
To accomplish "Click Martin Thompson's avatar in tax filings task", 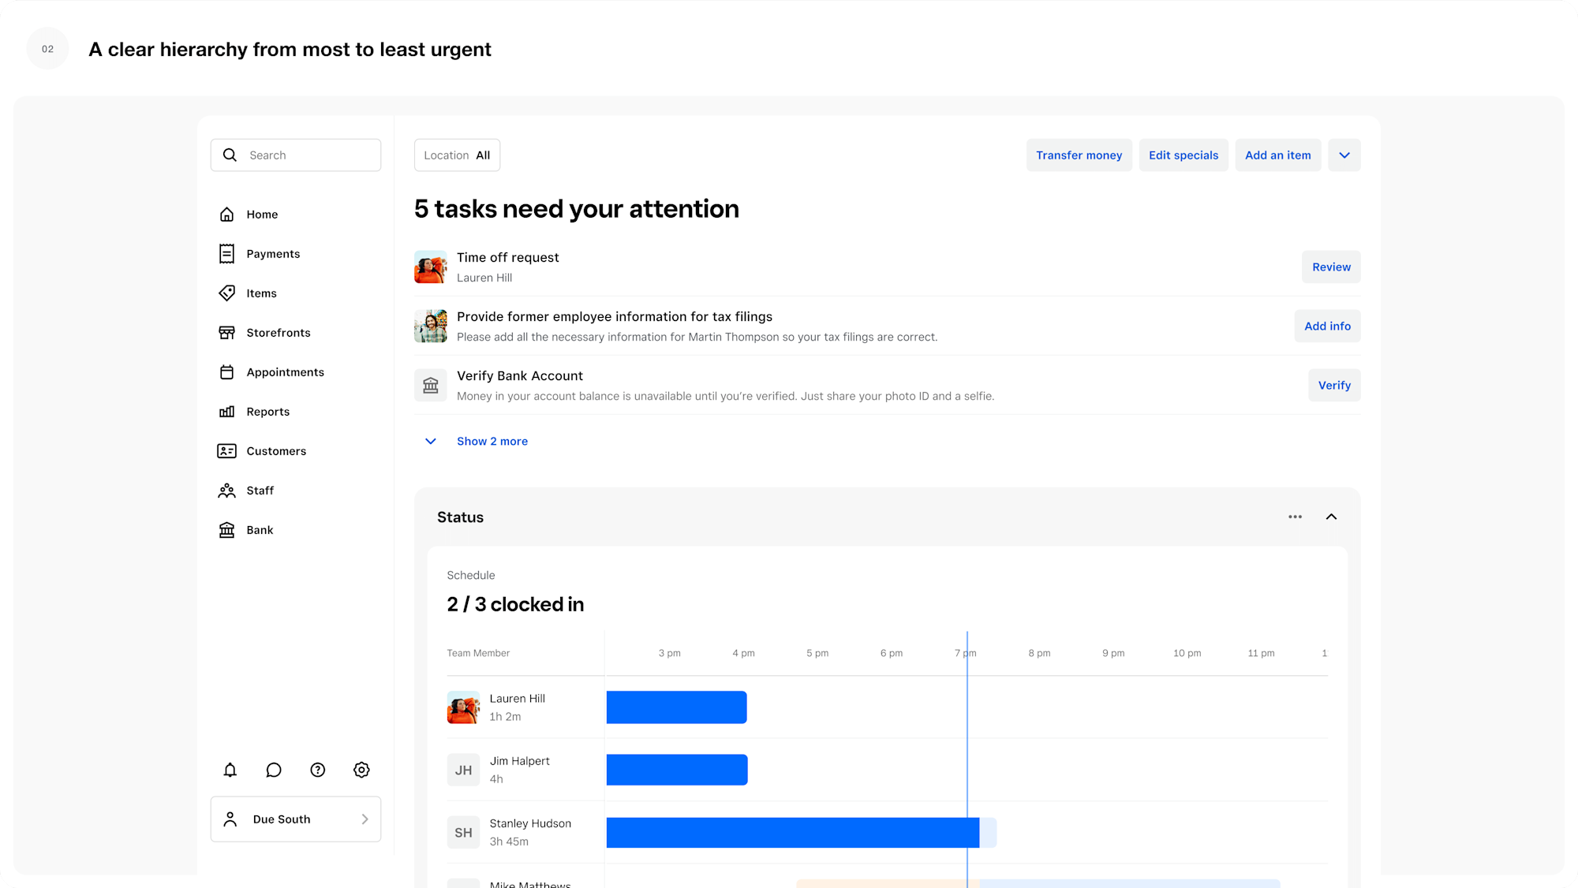I will pos(431,326).
